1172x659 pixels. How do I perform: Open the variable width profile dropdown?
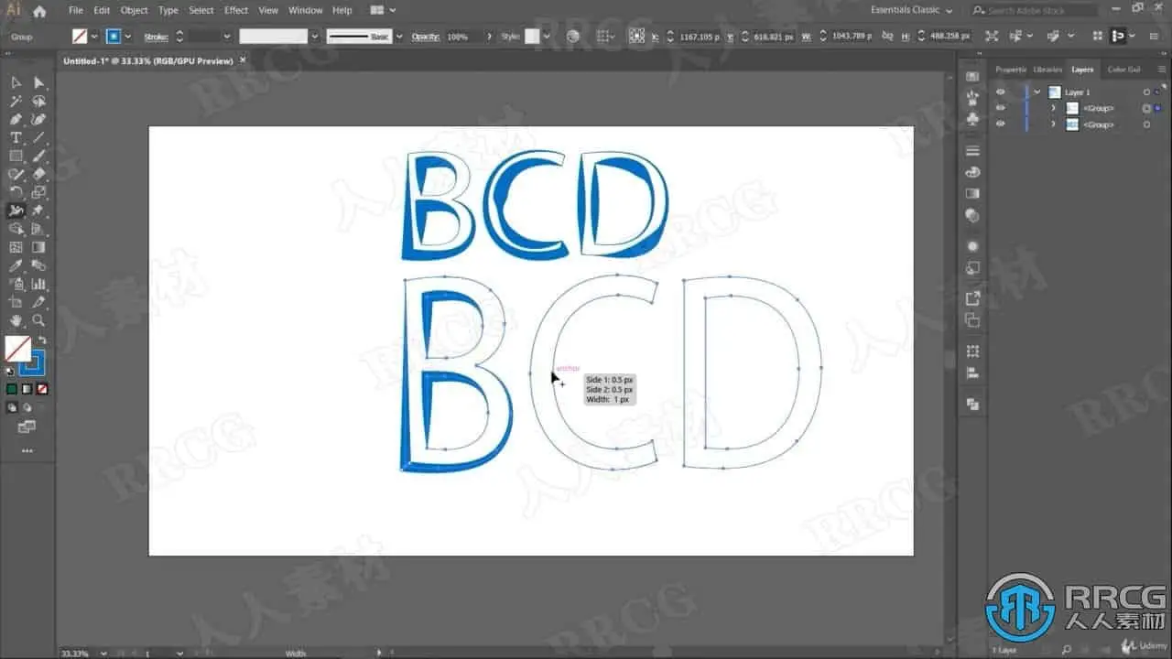tap(314, 37)
